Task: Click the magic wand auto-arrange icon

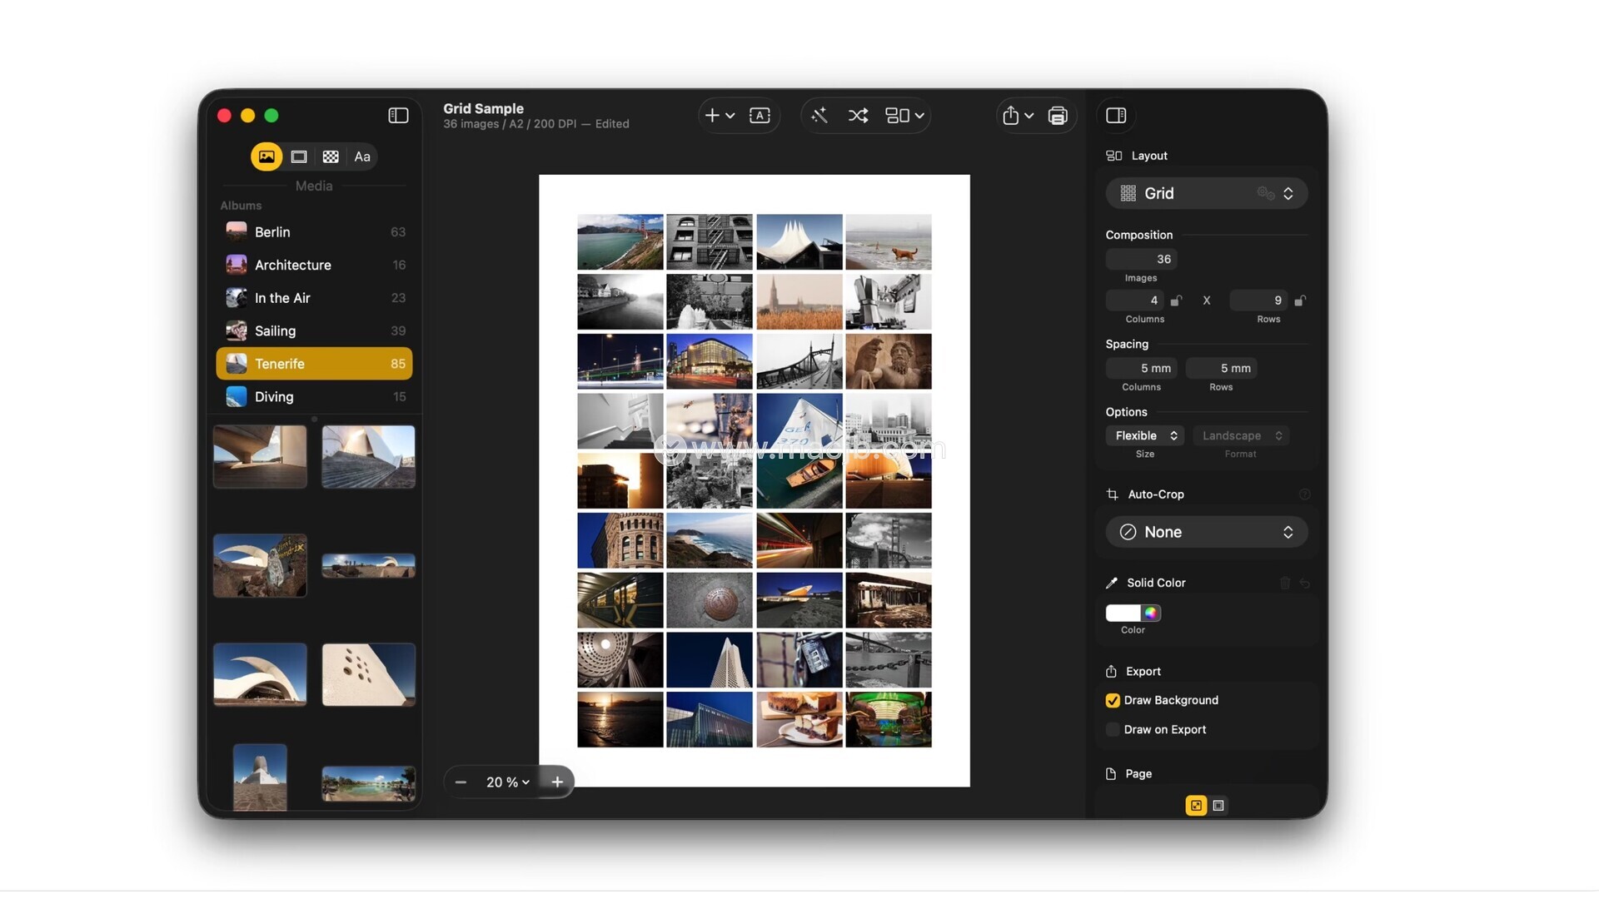Action: point(819,116)
